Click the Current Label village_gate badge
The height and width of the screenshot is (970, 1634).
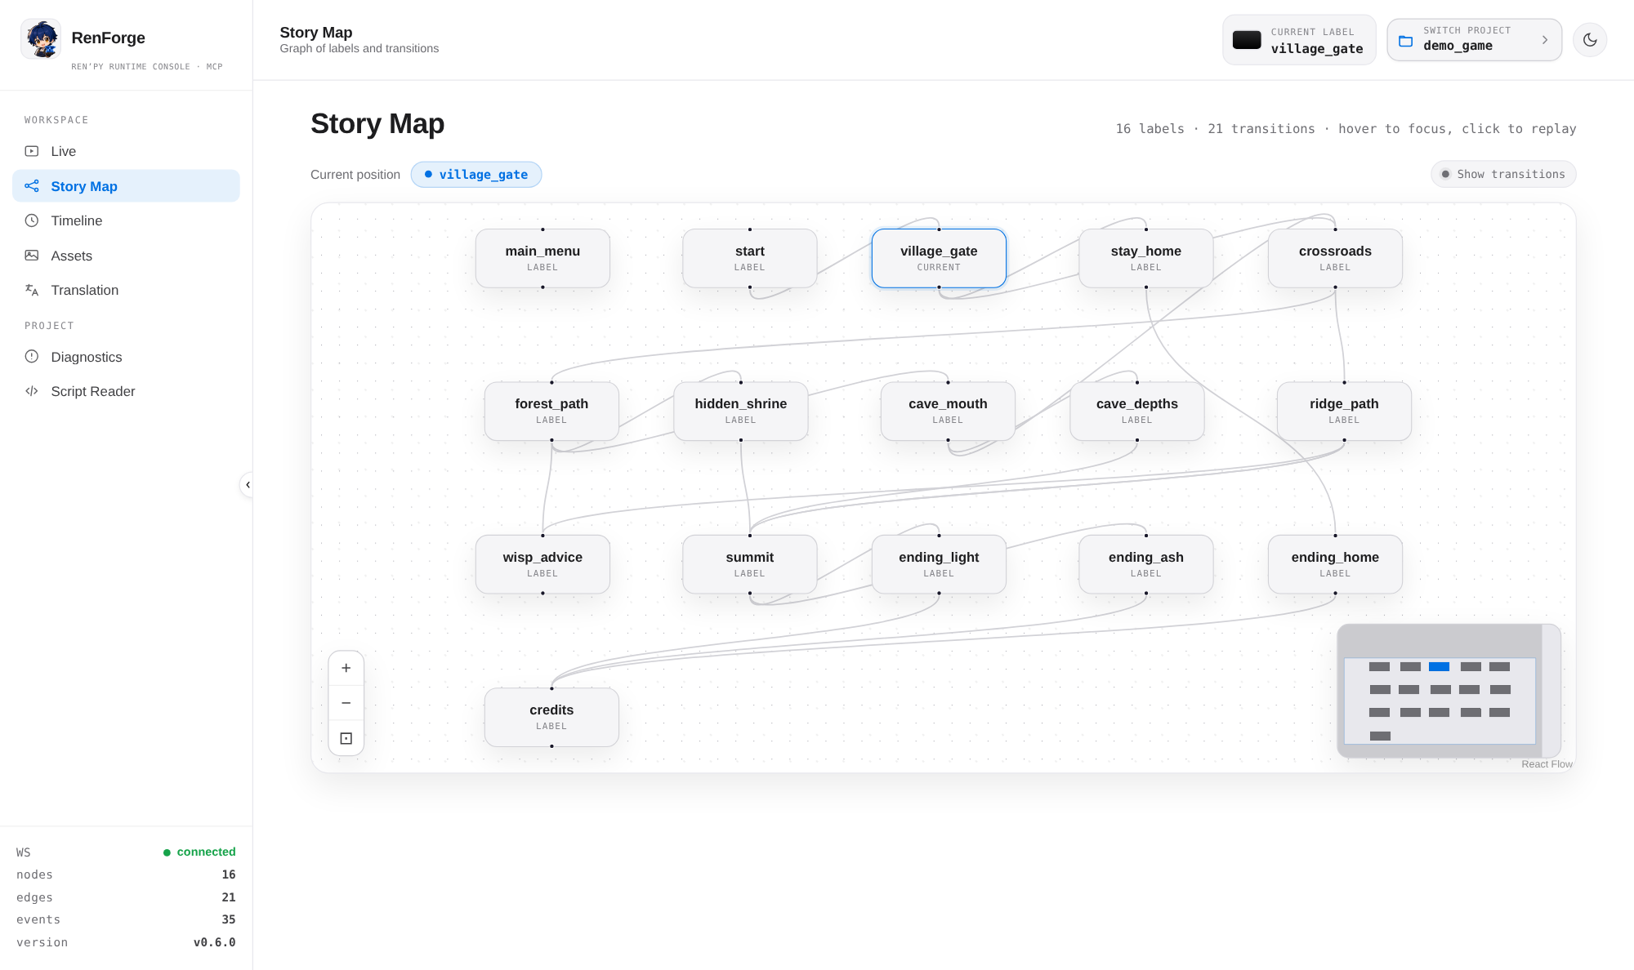pos(1299,40)
